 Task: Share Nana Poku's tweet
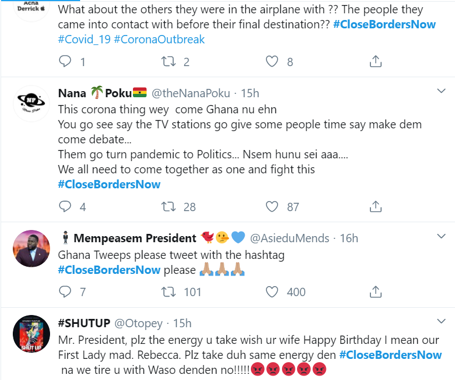click(375, 207)
